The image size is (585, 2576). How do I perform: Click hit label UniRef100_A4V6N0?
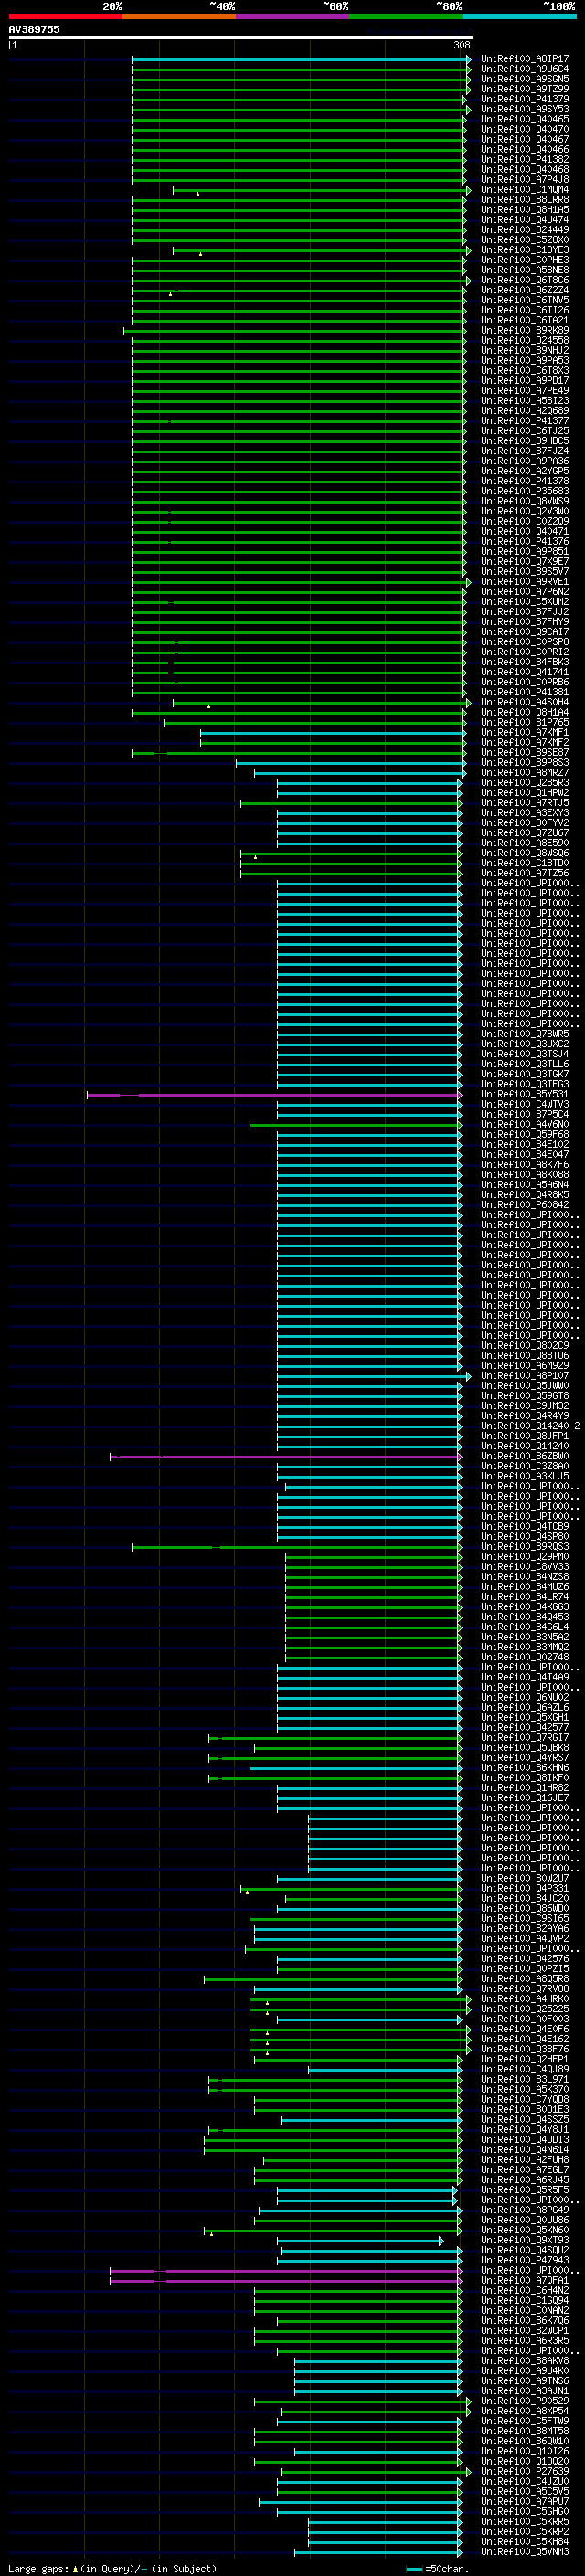tap(525, 1124)
